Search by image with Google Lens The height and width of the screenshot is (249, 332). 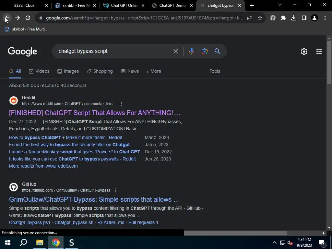205,51
